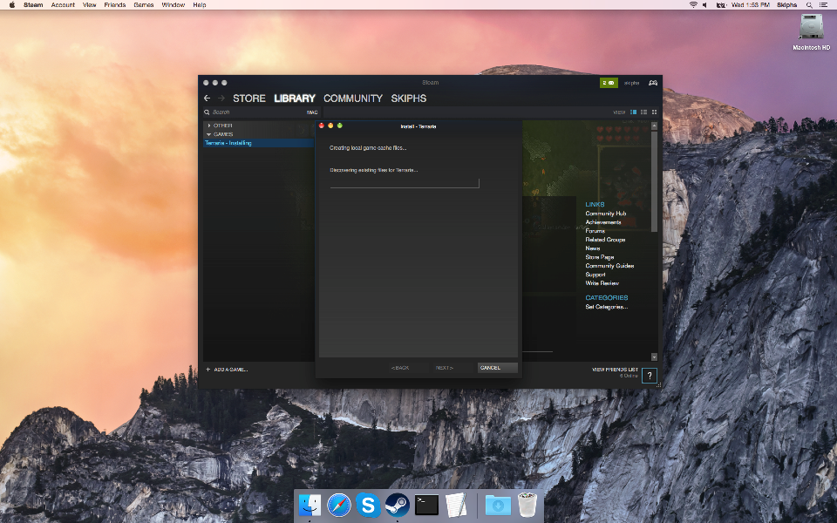Image resolution: width=837 pixels, height=523 pixels.
Task: Click the plus icon beside Add a Game
Action: 208,370
